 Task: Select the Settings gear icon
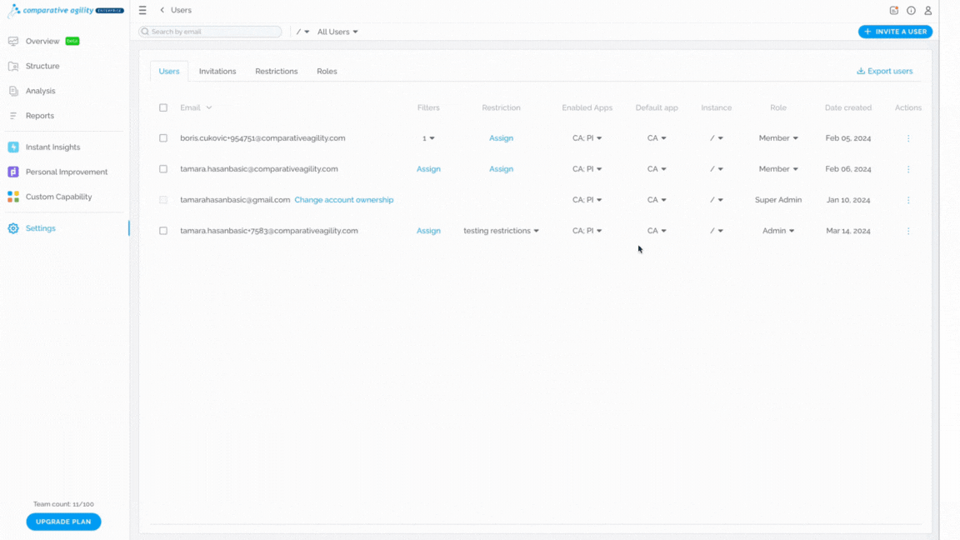click(x=12, y=228)
